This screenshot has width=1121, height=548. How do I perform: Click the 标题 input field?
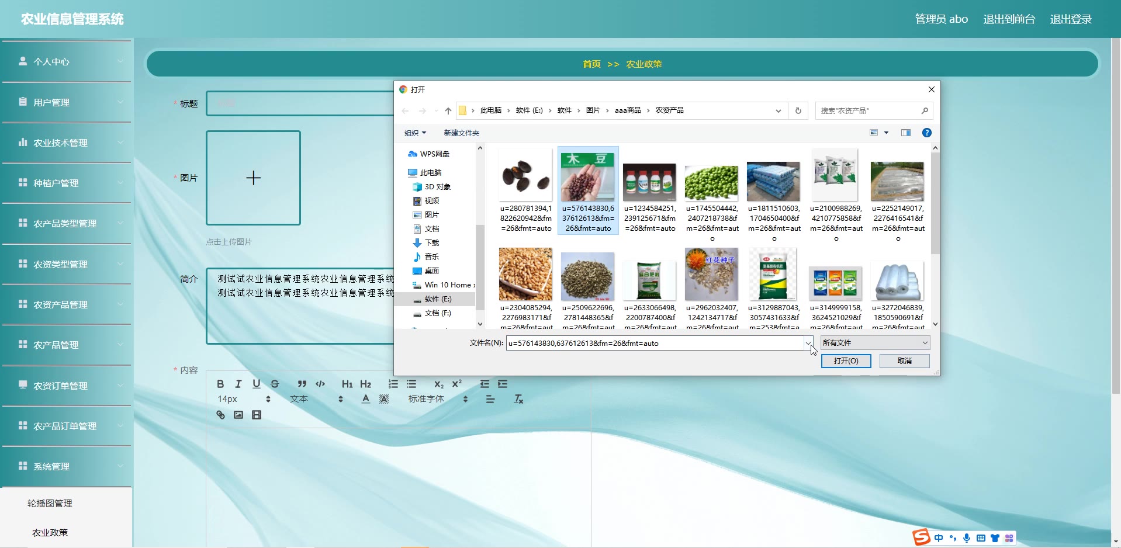[300, 103]
